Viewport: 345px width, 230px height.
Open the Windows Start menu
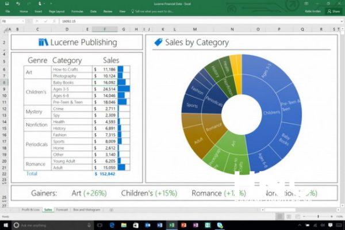[5, 224]
